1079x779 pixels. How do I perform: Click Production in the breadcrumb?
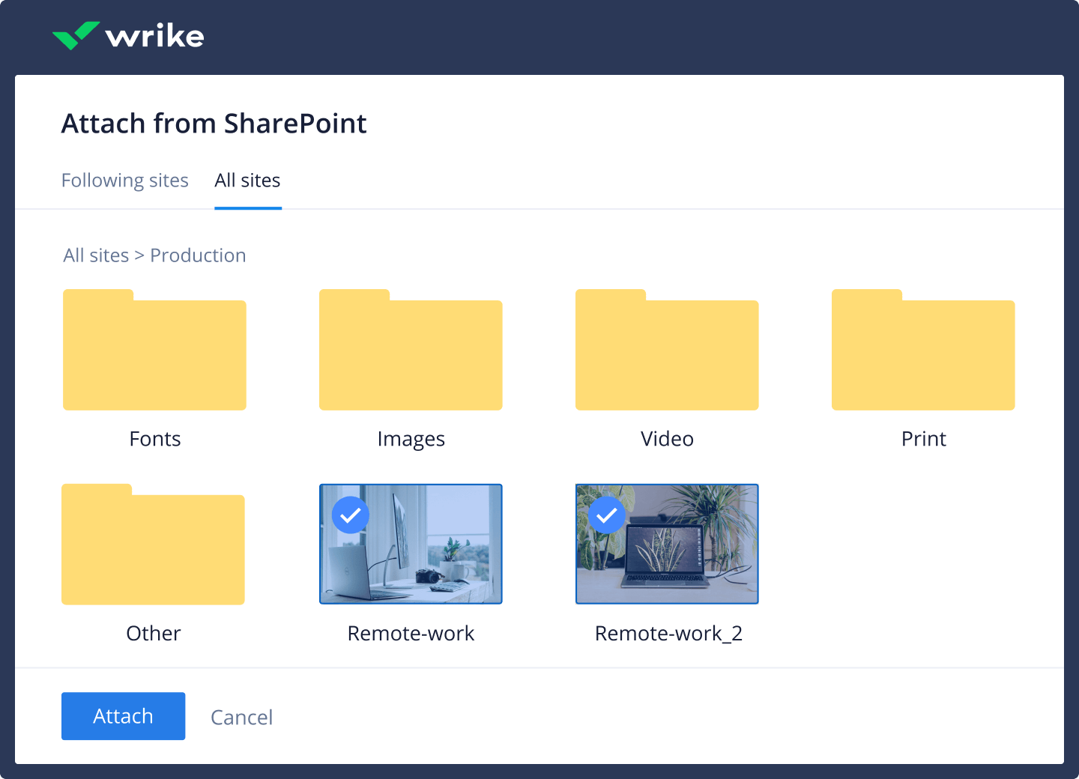click(198, 255)
